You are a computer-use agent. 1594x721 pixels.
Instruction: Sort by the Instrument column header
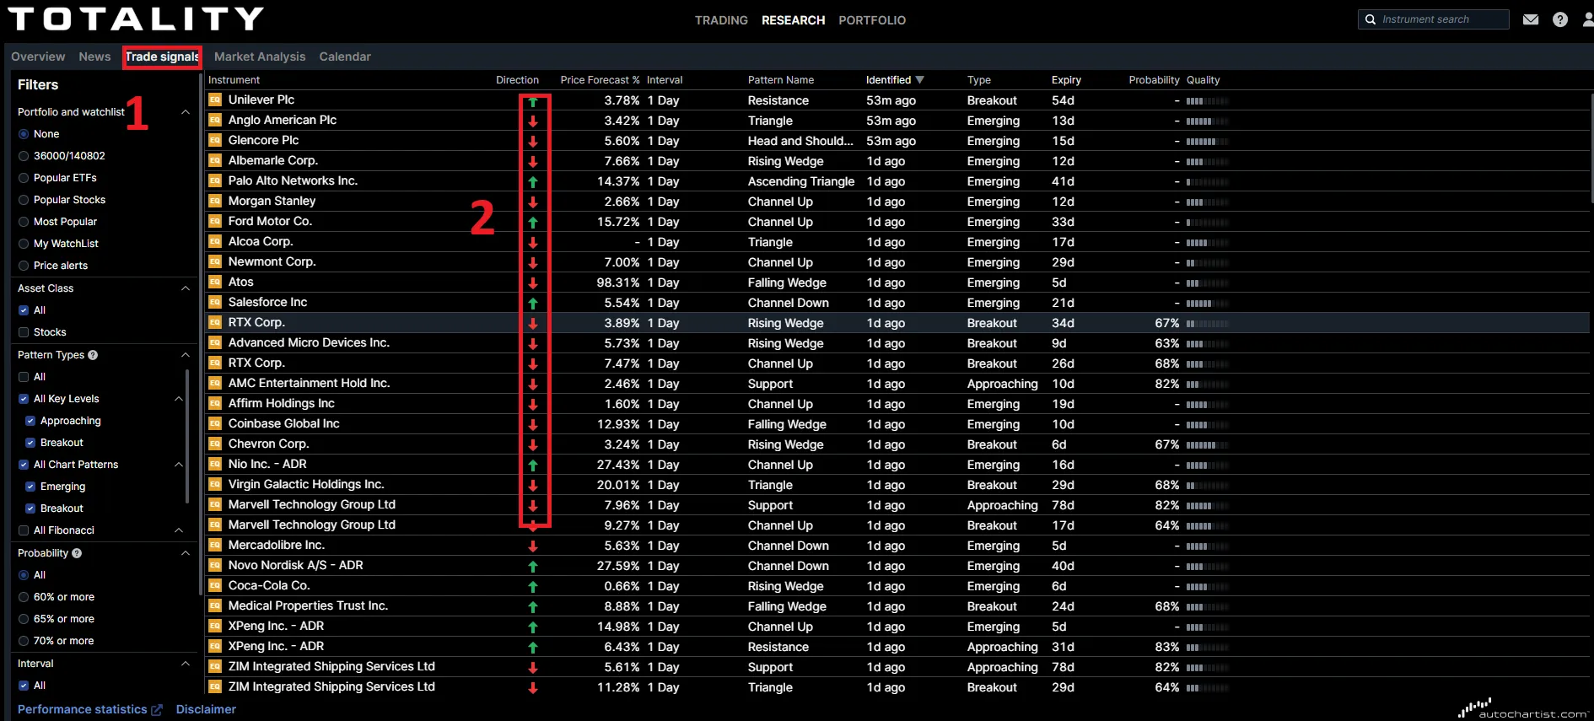coord(234,80)
